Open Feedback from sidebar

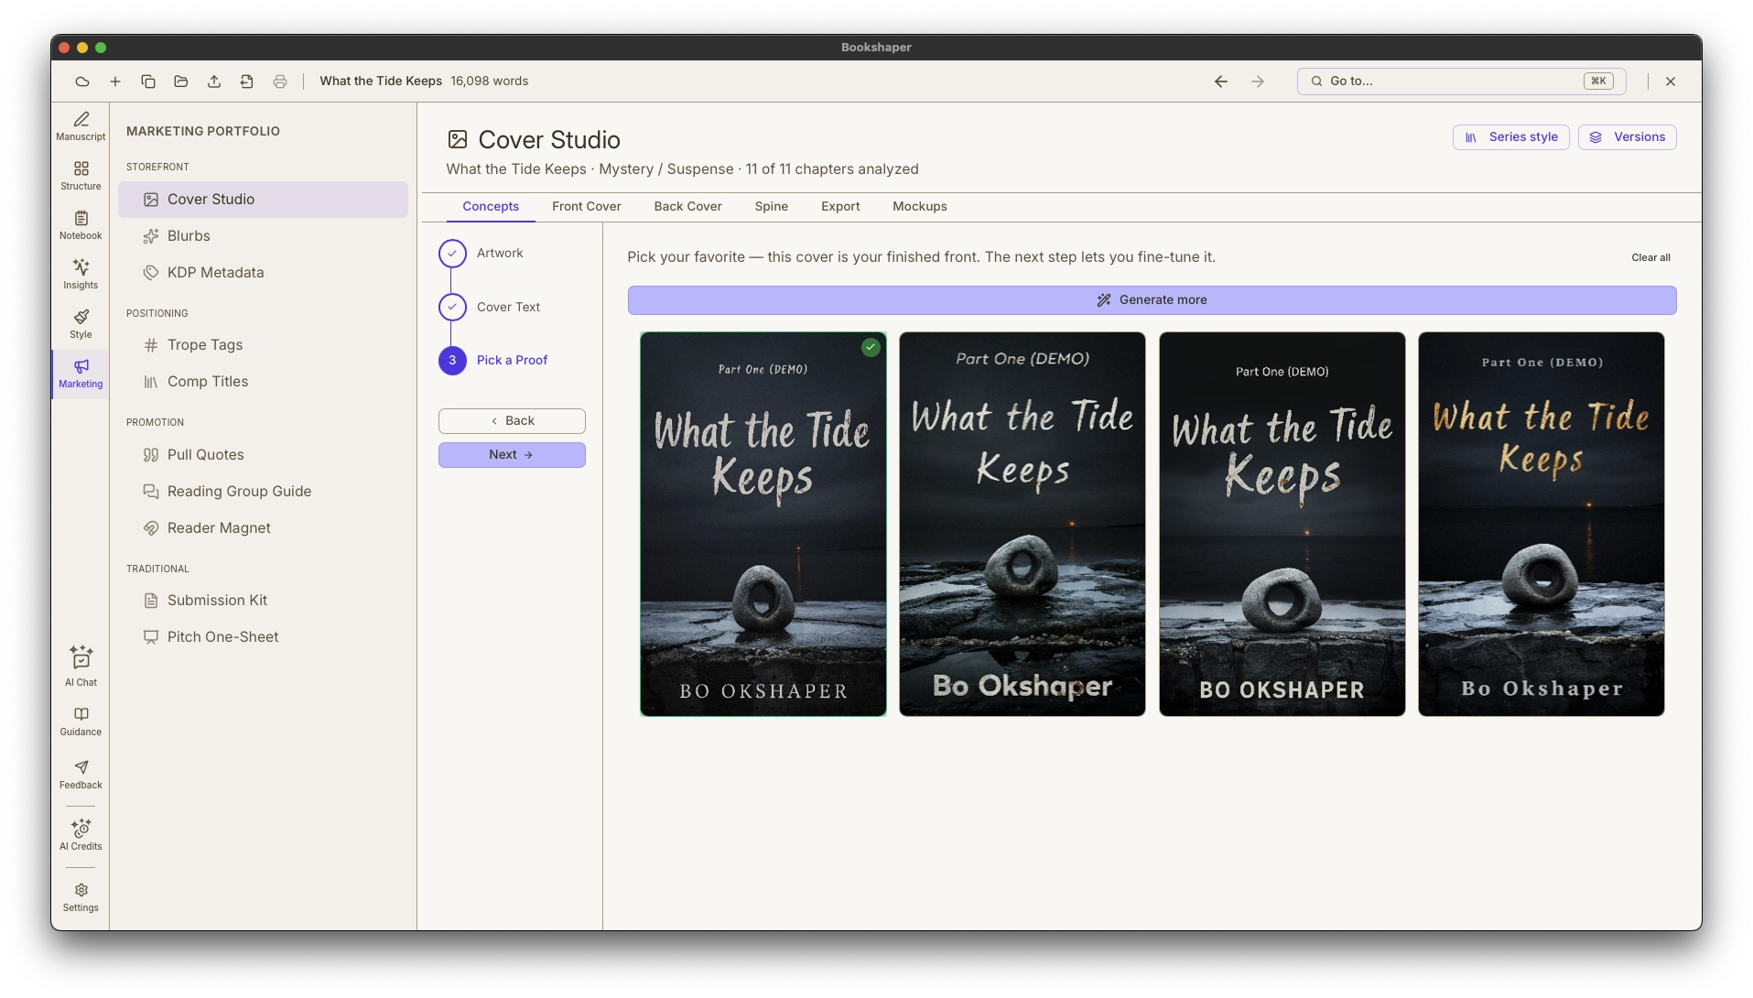click(81, 775)
